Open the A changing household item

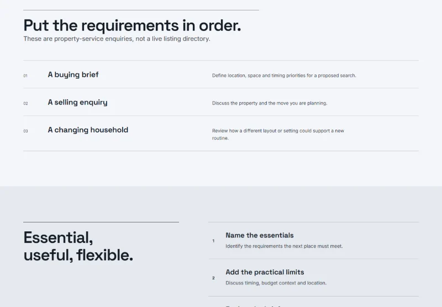click(221, 134)
